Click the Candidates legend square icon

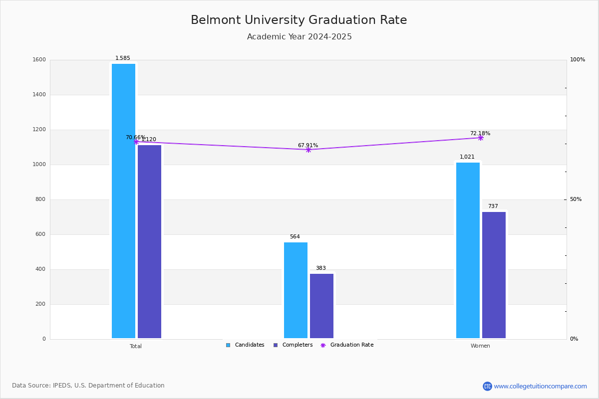228,345
